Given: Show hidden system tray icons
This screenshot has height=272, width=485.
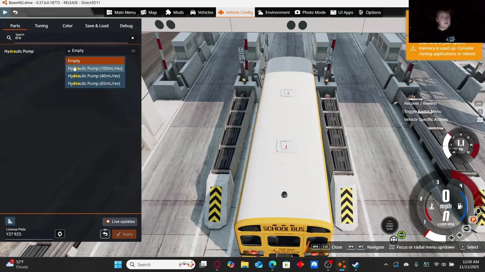Looking at the screenshot, I should [x=386, y=264].
